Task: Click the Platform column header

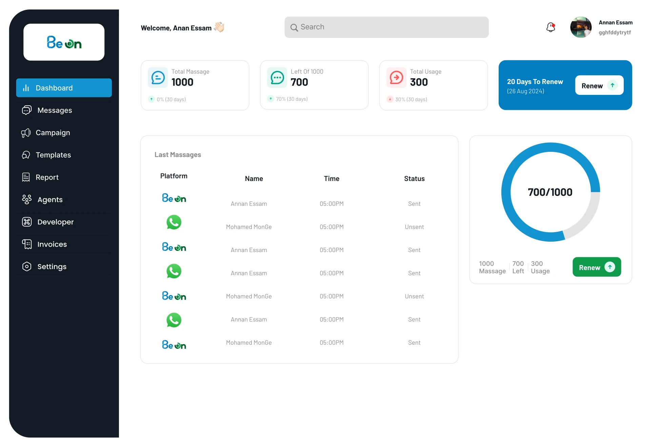Action: (174, 176)
